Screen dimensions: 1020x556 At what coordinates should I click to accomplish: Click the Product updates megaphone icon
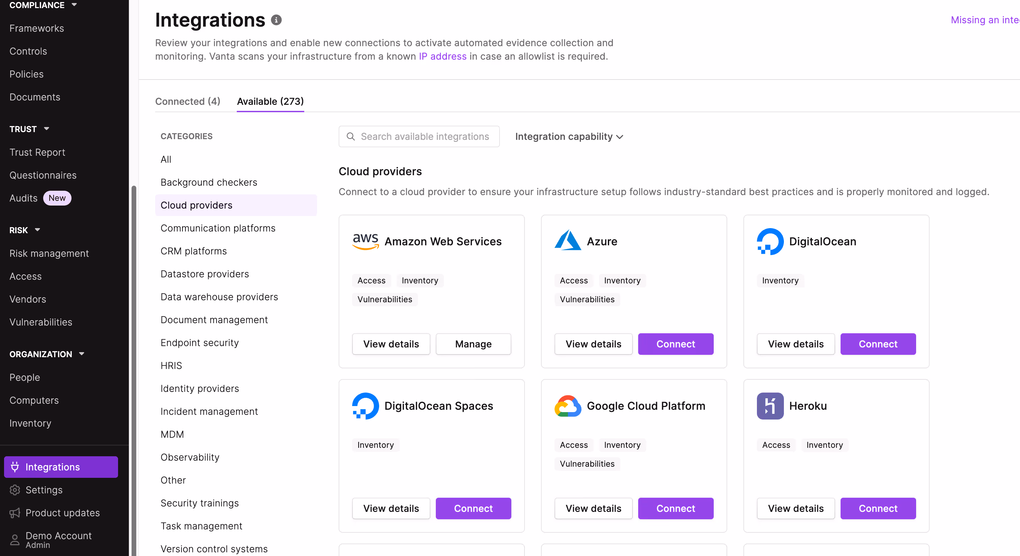[x=15, y=513]
